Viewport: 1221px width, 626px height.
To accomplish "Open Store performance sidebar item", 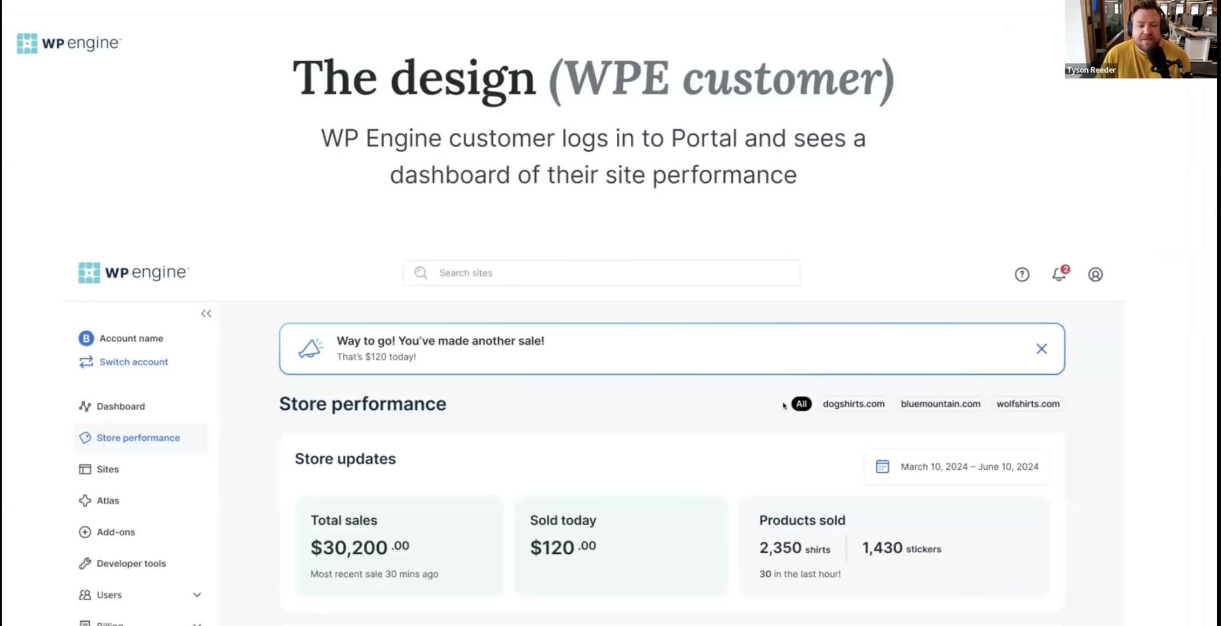I will (138, 437).
